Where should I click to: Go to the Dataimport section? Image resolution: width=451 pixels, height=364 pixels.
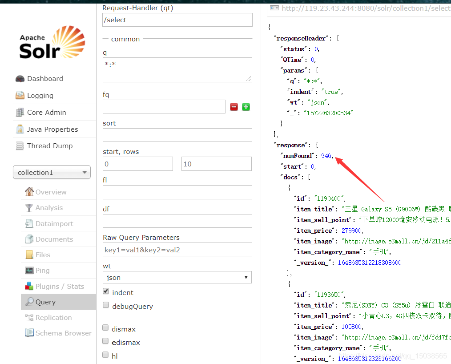click(x=54, y=223)
